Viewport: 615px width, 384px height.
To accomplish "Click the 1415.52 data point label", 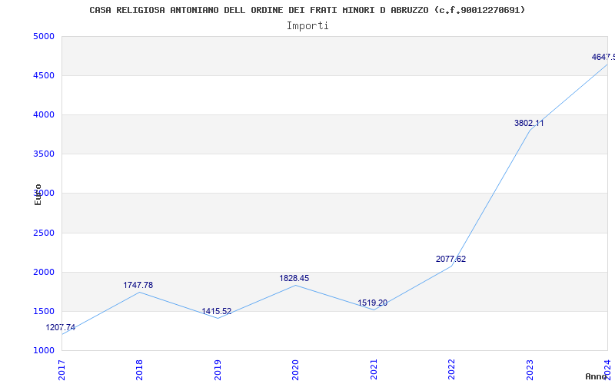I will coord(217,311).
